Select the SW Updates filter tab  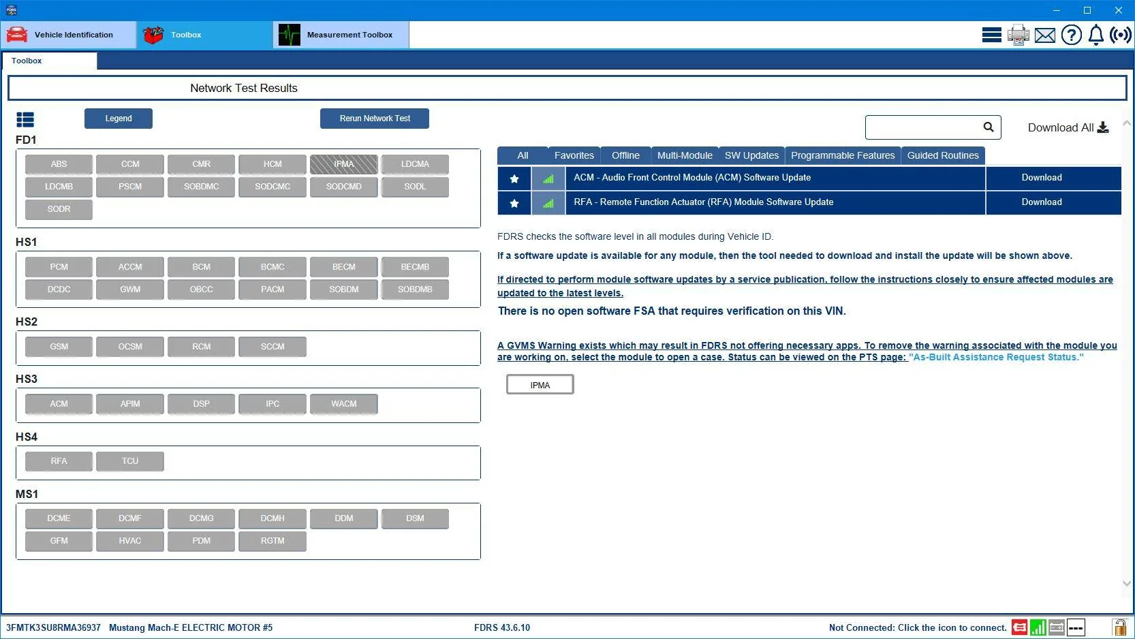click(751, 155)
